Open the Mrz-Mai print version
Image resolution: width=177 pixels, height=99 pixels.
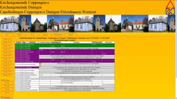point(7,86)
